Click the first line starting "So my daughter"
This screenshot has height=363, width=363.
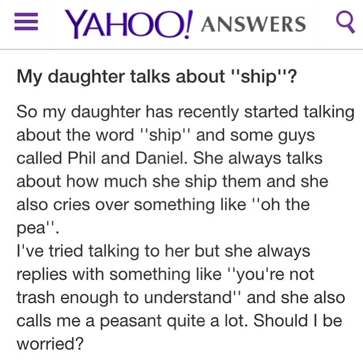185,112
